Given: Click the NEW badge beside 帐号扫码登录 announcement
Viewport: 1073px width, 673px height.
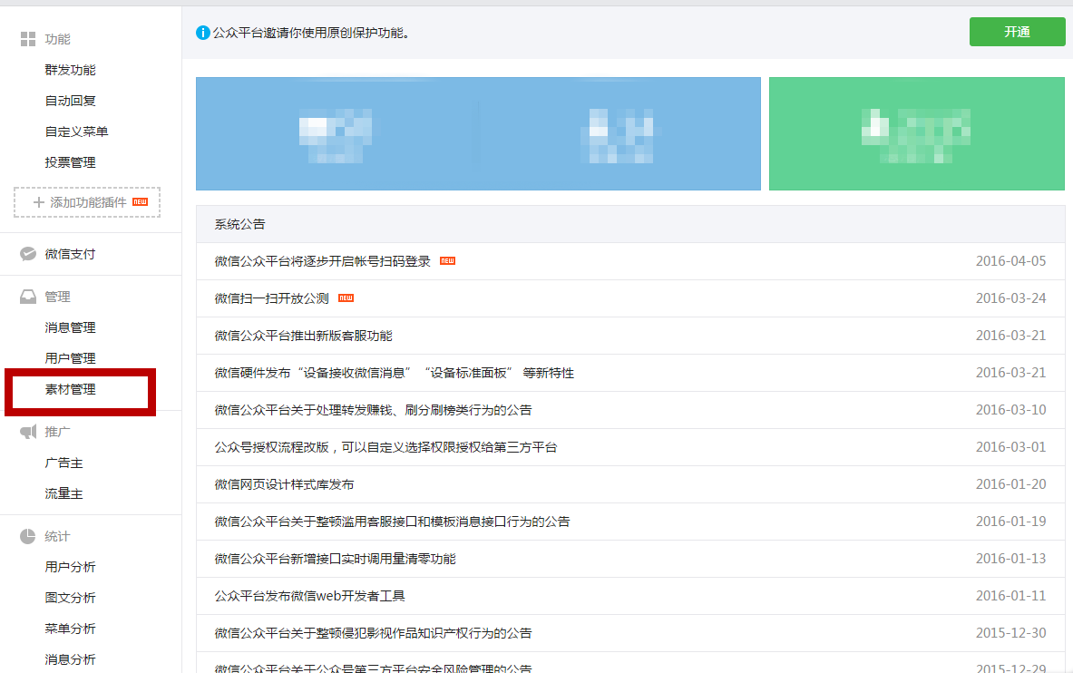Looking at the screenshot, I should click(x=447, y=261).
